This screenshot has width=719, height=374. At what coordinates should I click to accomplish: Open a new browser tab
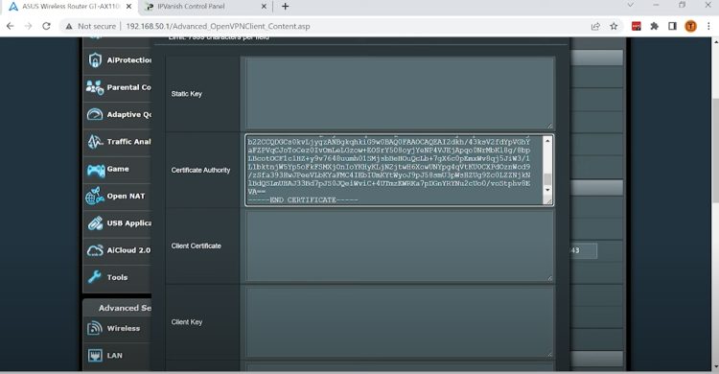point(286,7)
